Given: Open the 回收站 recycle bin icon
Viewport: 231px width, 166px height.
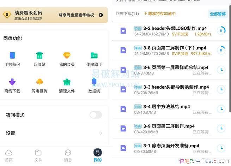Looking at the screenshot, I should 39,56.
